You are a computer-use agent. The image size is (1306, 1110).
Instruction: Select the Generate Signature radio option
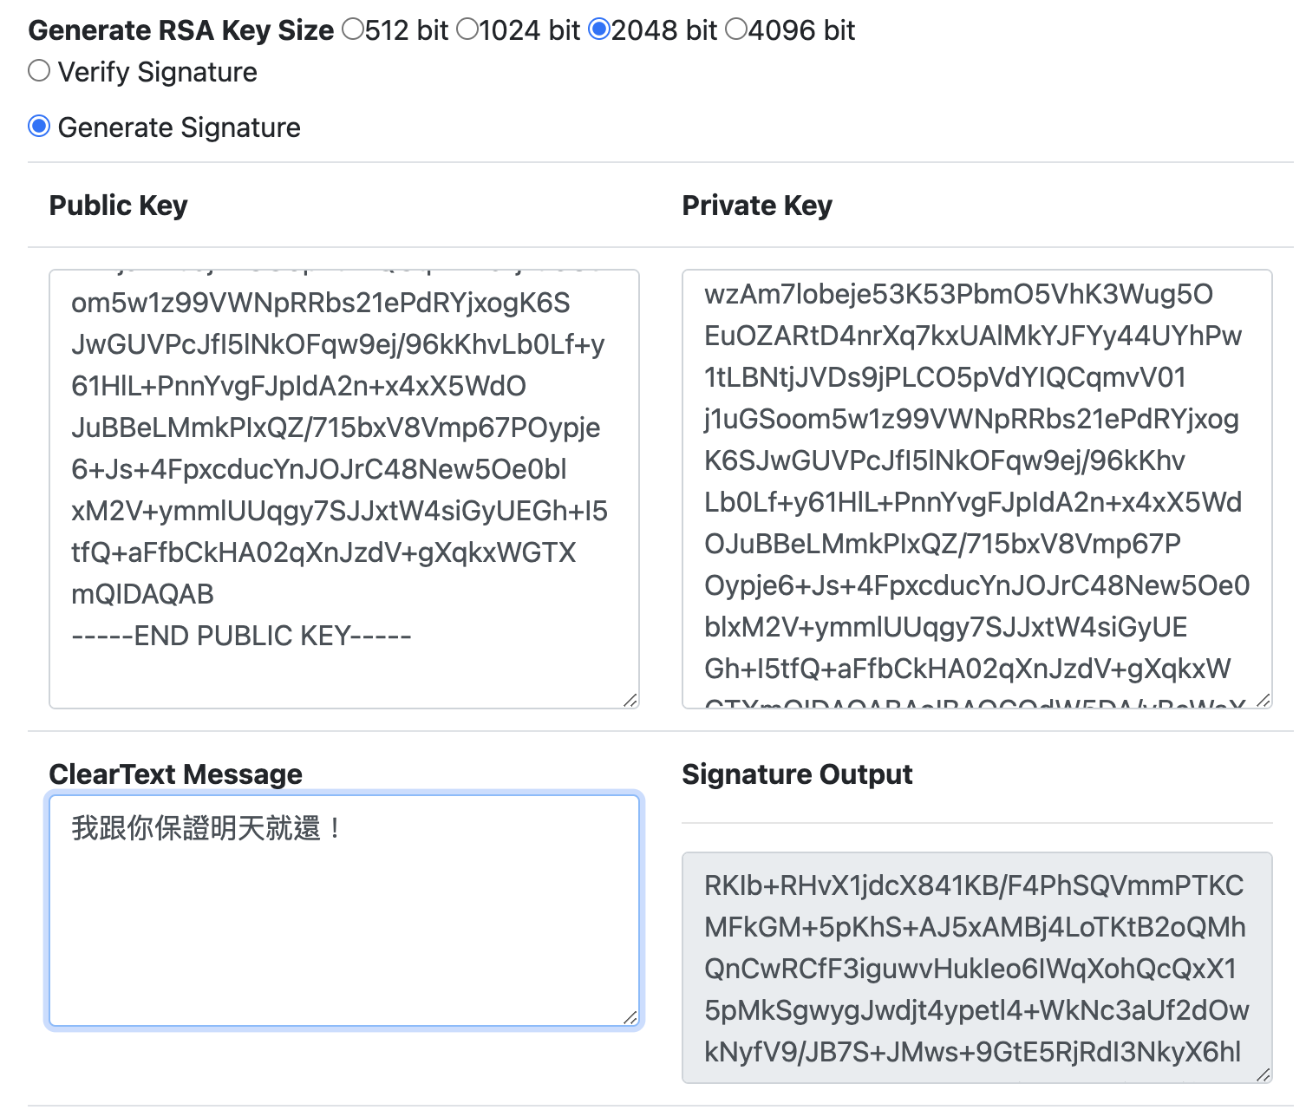[x=39, y=126]
